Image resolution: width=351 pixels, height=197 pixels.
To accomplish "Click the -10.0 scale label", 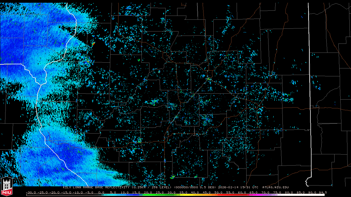I will tap(78, 192).
